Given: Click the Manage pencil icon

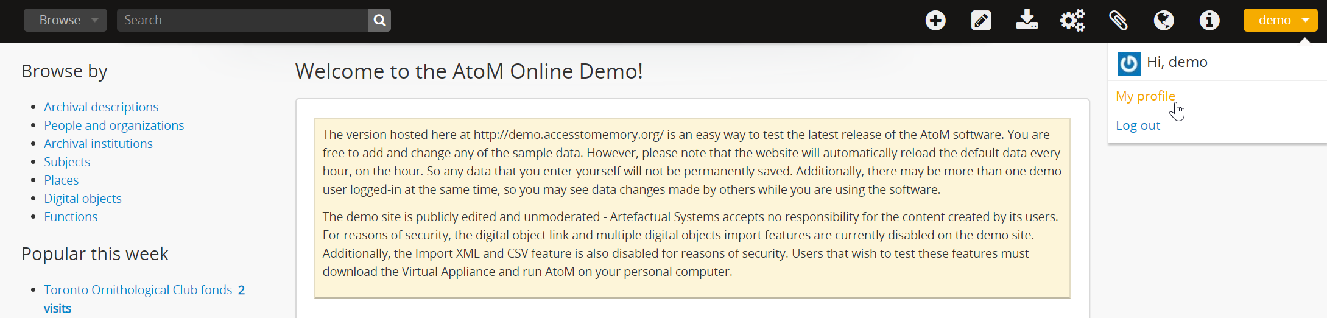Looking at the screenshot, I should pyautogui.click(x=981, y=20).
